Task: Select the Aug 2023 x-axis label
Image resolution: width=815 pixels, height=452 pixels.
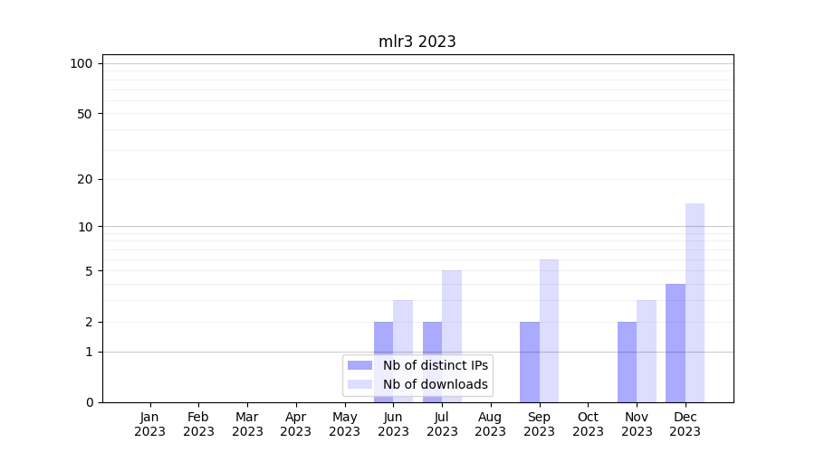Action: click(x=490, y=424)
